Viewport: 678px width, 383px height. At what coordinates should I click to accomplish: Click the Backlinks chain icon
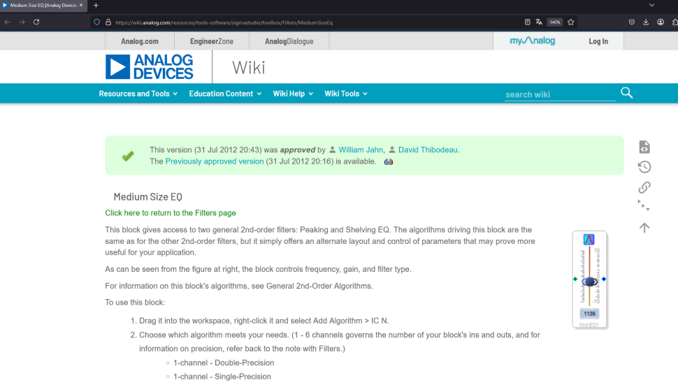(644, 187)
